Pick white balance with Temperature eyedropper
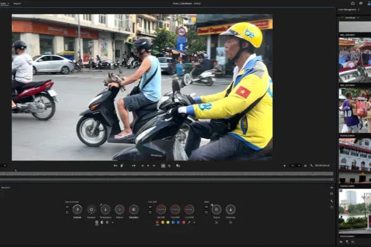Image resolution: width=371 pixels, height=247 pixels. click(x=101, y=205)
